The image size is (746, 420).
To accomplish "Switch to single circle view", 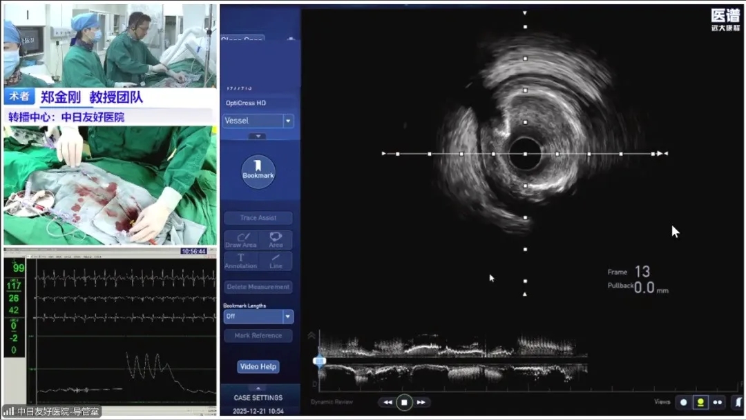I will [684, 402].
